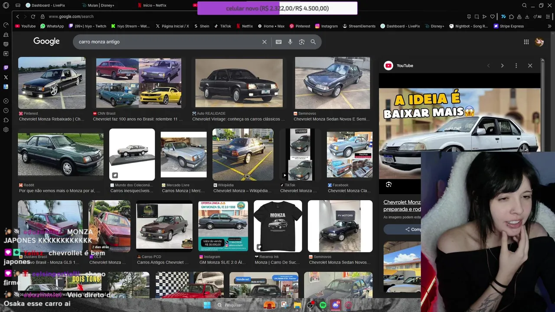Open the hiyo - Twitch bookmark

click(x=87, y=26)
